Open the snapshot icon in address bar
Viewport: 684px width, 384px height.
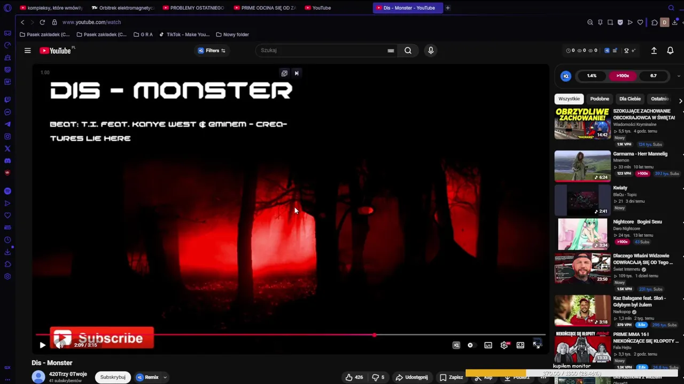pos(610,22)
